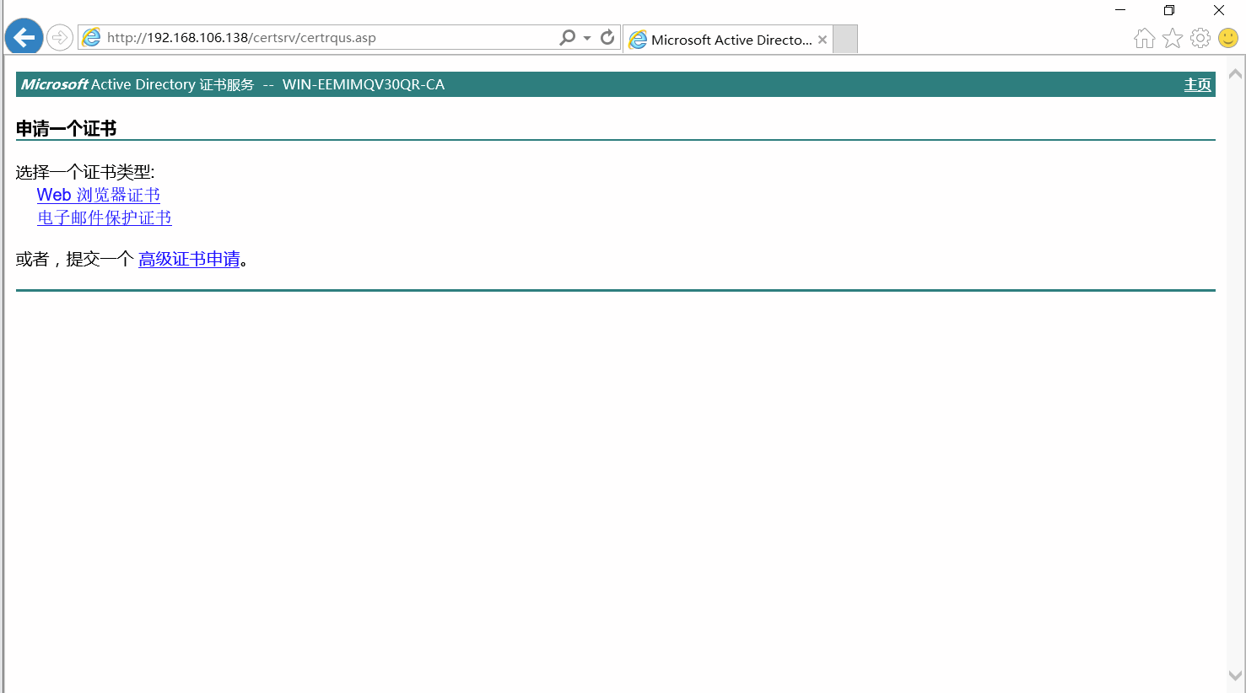Image resolution: width=1246 pixels, height=693 pixels.
Task: Open the address bar autocomplete dropdown arrow
Action: tap(587, 38)
